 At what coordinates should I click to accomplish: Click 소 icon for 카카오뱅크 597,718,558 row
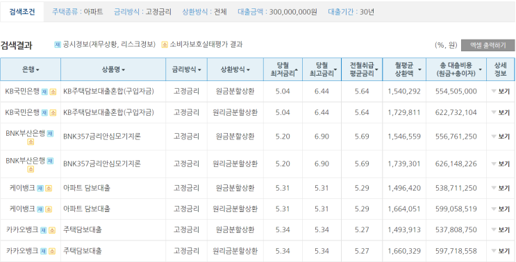[52, 252]
